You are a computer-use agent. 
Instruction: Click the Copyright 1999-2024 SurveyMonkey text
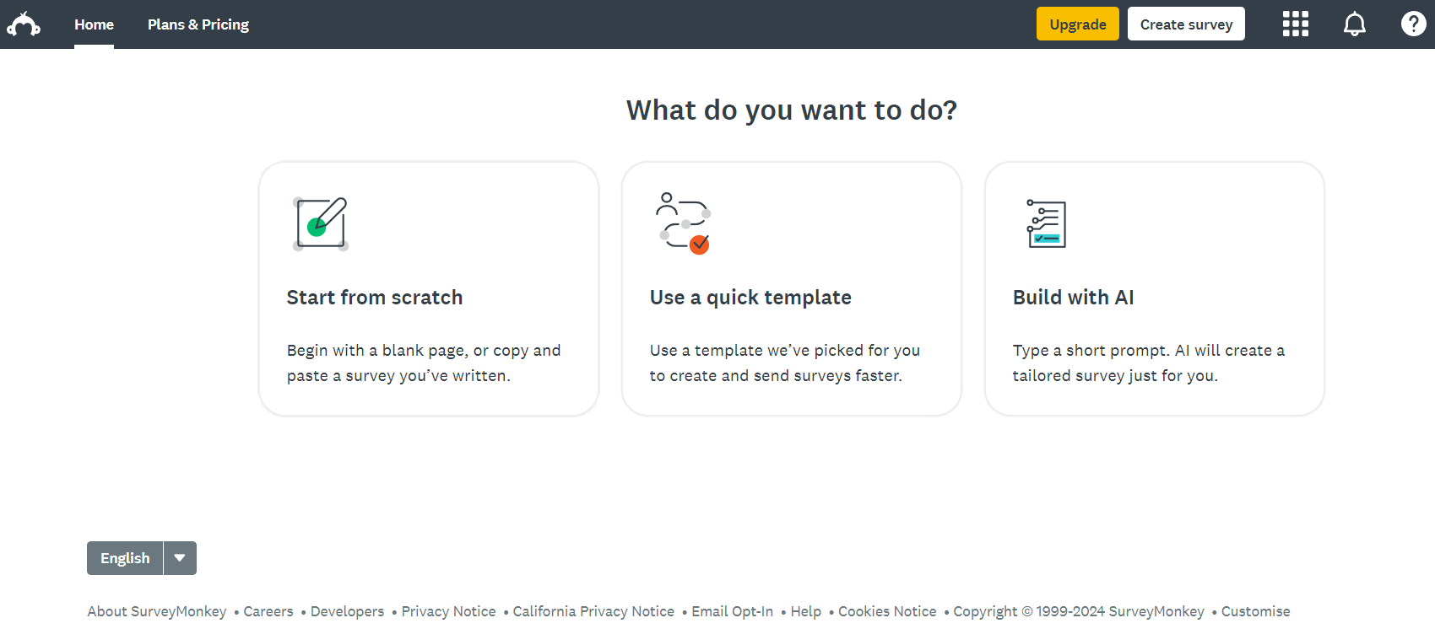pyautogui.click(x=1079, y=611)
